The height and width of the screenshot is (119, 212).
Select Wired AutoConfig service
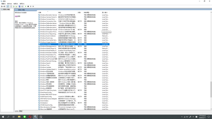74,93
